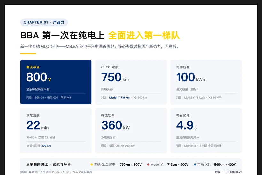Click the "800 V" value
The image size is (262, 175).
tap(39, 77)
